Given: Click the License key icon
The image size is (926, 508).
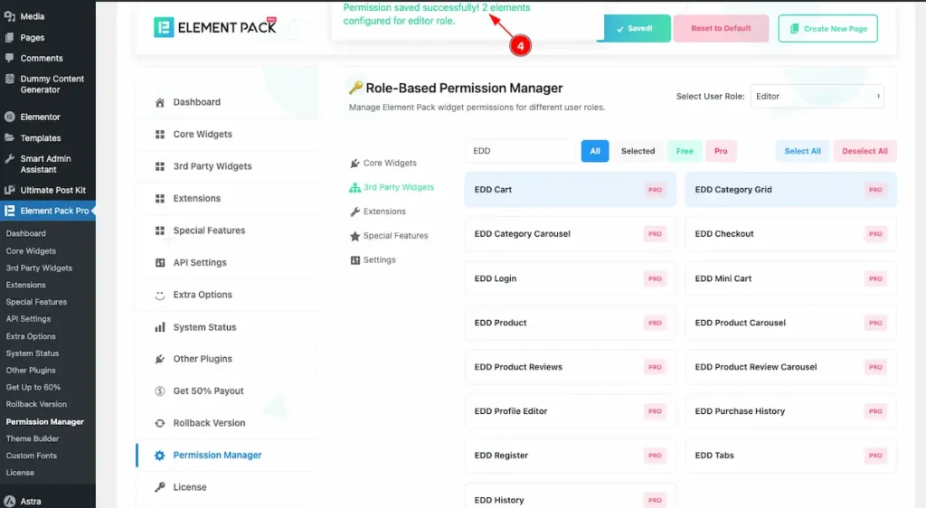Looking at the screenshot, I should [x=160, y=487].
